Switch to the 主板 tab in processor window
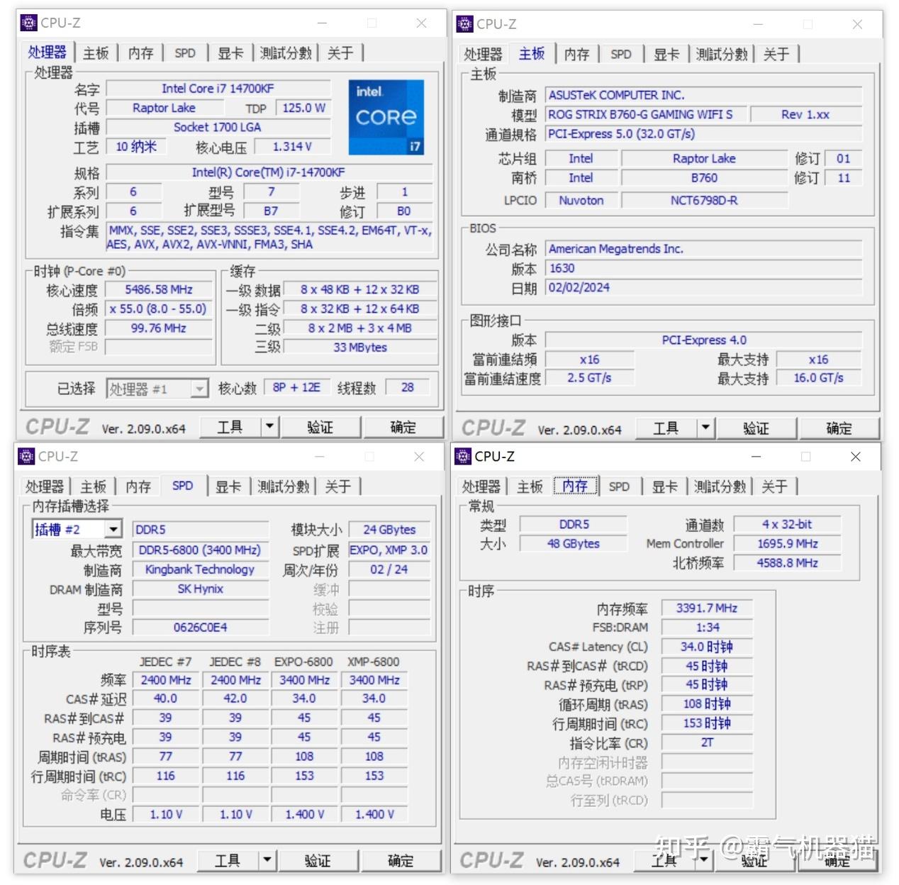This screenshot has height=885, width=899. pyautogui.click(x=96, y=52)
